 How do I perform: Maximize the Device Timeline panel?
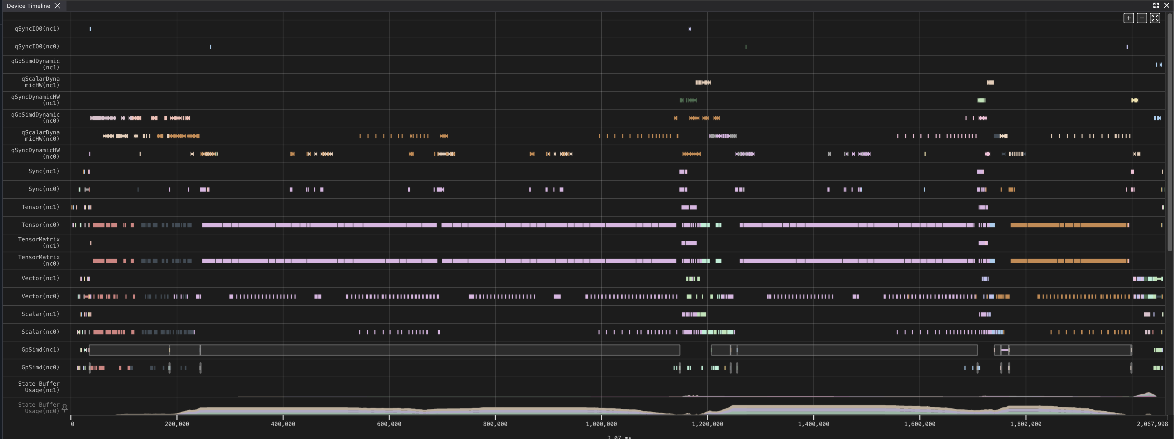pos(1156,6)
